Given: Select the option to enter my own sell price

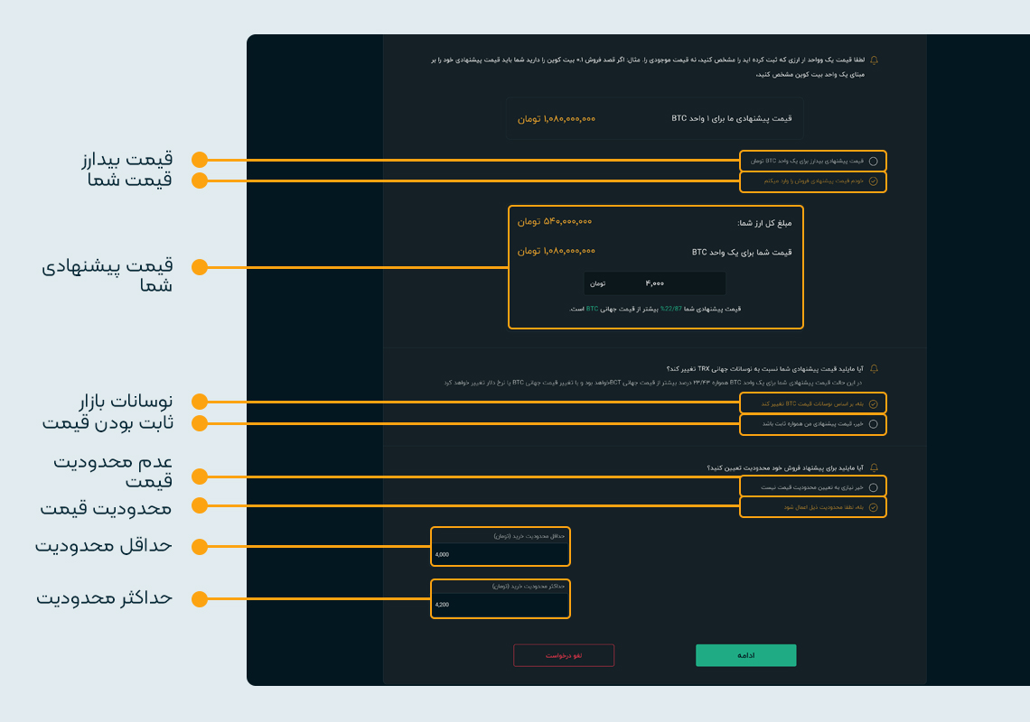Looking at the screenshot, I should point(873,181).
